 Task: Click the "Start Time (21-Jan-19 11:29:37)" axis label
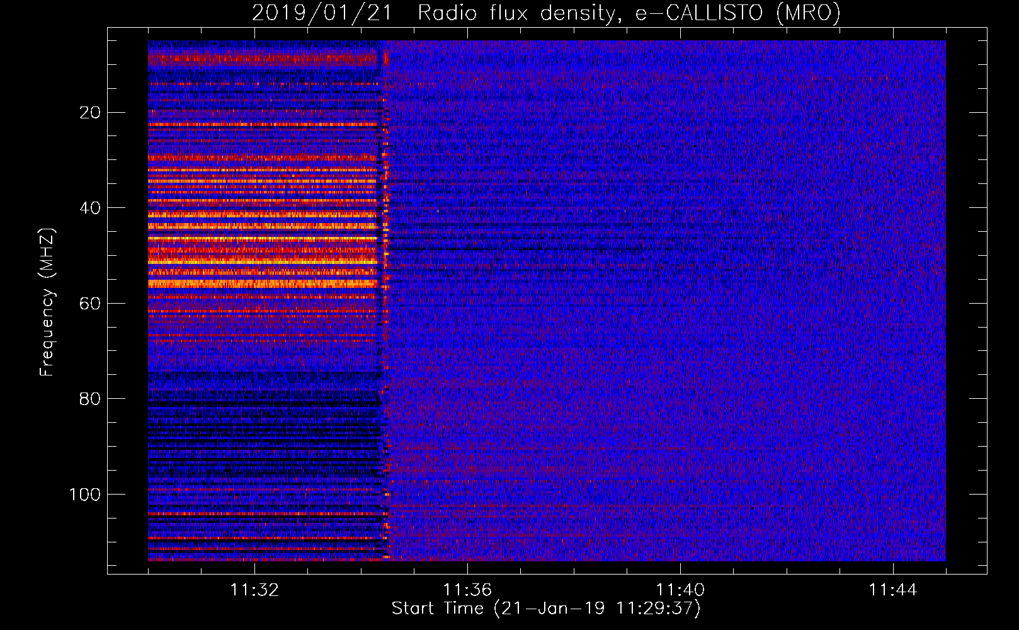546,609
